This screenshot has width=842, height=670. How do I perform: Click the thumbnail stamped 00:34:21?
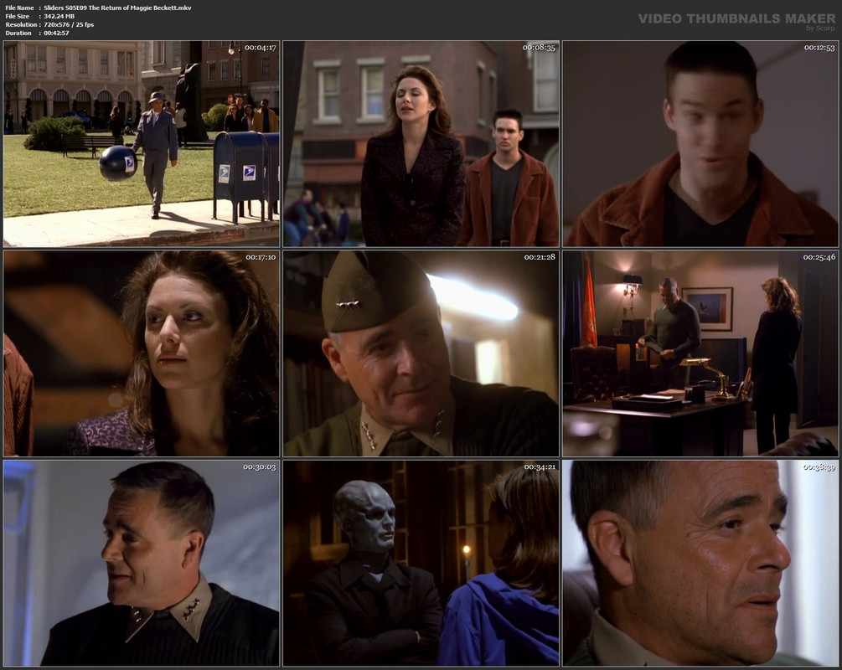point(421,563)
